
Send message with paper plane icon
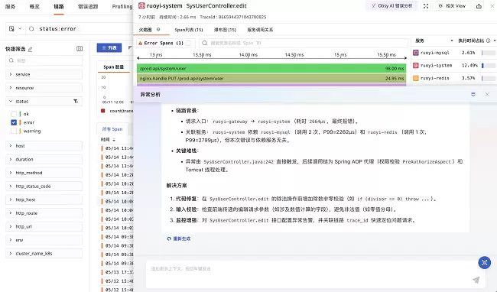476,280
